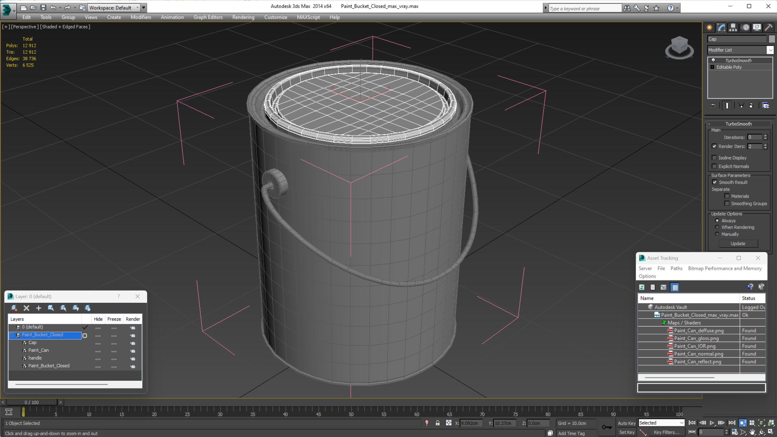Select the When Rendering radio button
Image resolution: width=777 pixels, height=437 pixels.
[x=717, y=227]
